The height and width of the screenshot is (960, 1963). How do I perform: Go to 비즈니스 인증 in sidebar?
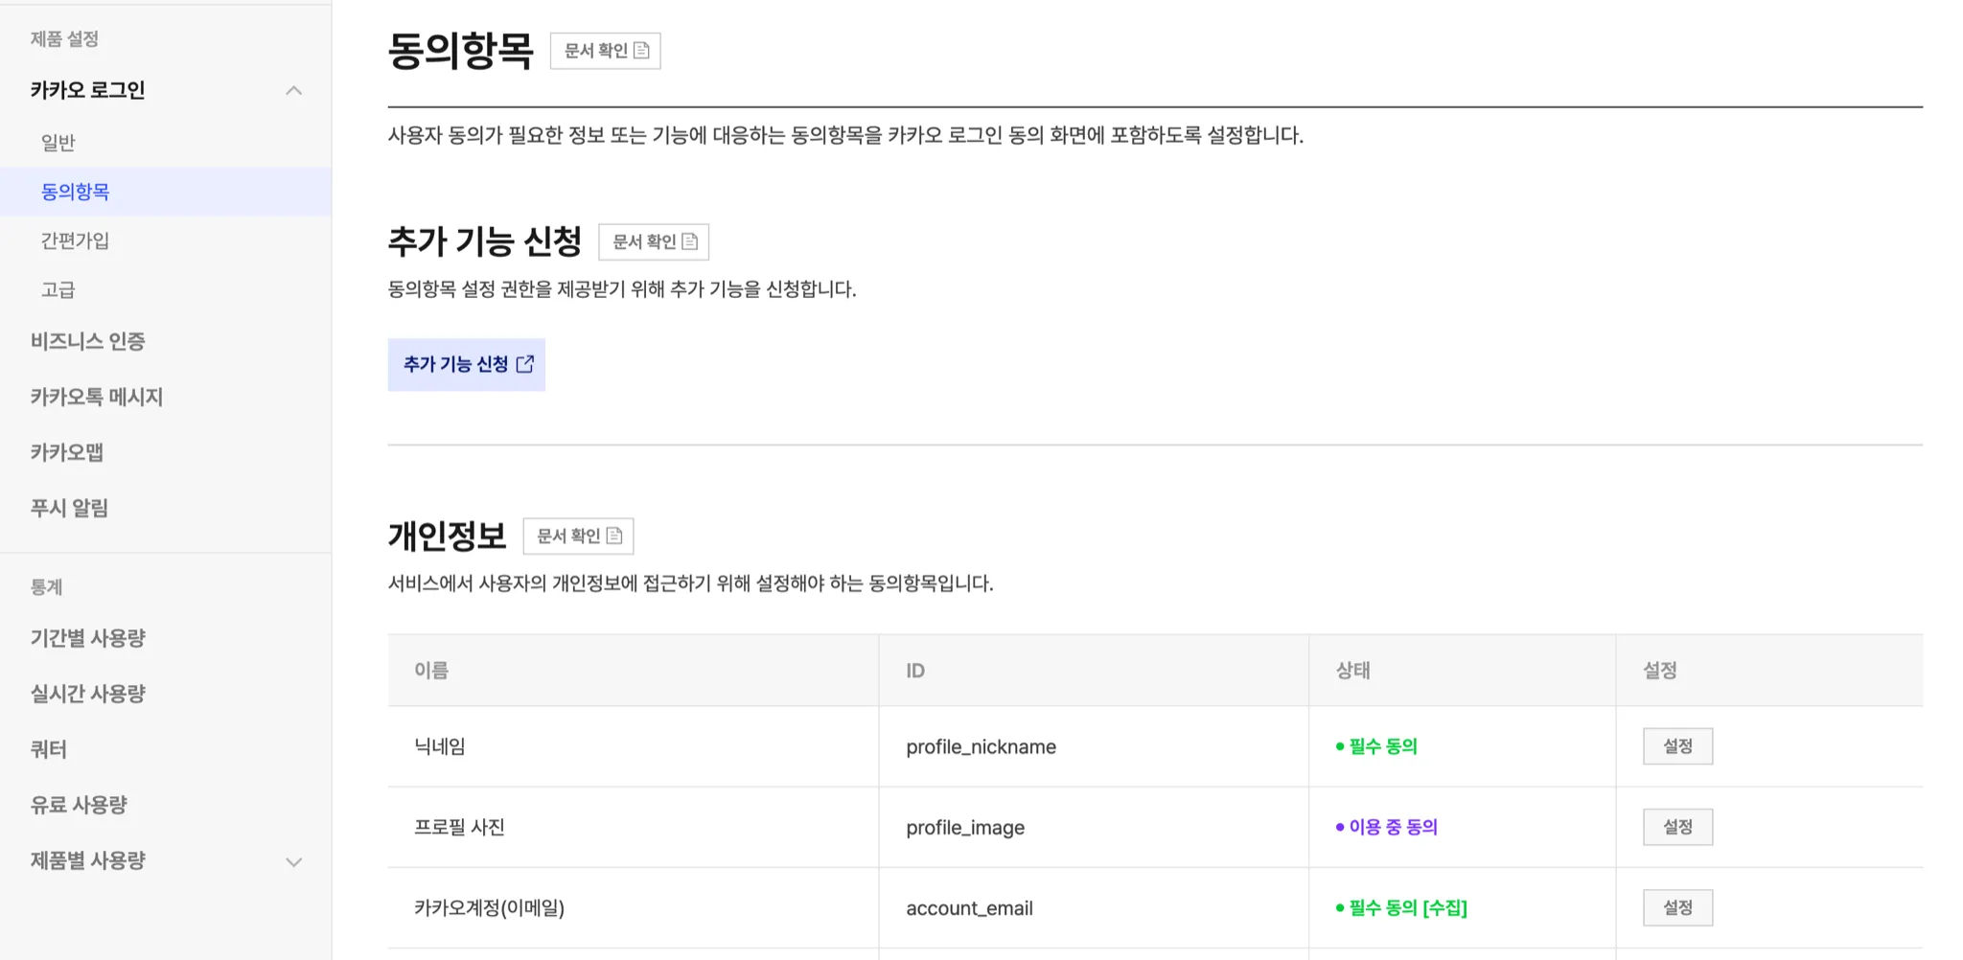[x=87, y=341]
